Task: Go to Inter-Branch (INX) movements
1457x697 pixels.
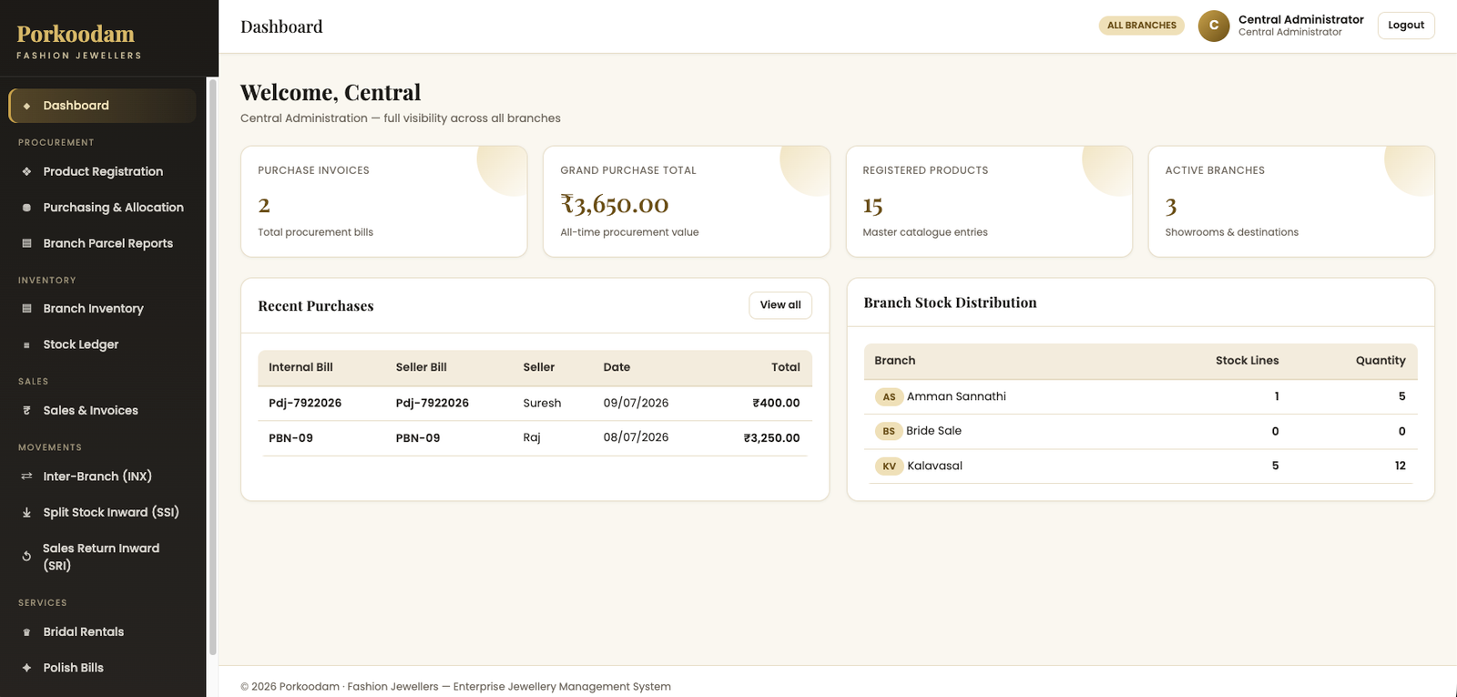Action: (x=102, y=477)
